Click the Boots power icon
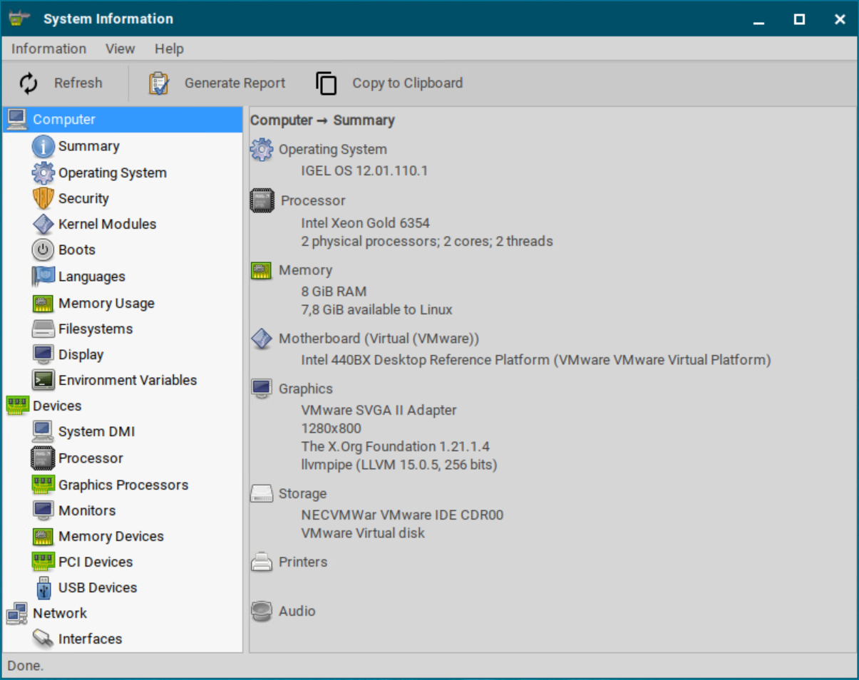This screenshot has width=859, height=680. 43,249
